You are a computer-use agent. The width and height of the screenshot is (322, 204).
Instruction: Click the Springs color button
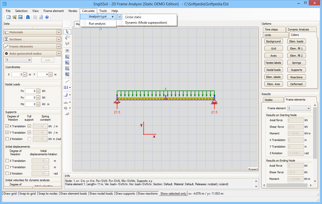click(297, 63)
